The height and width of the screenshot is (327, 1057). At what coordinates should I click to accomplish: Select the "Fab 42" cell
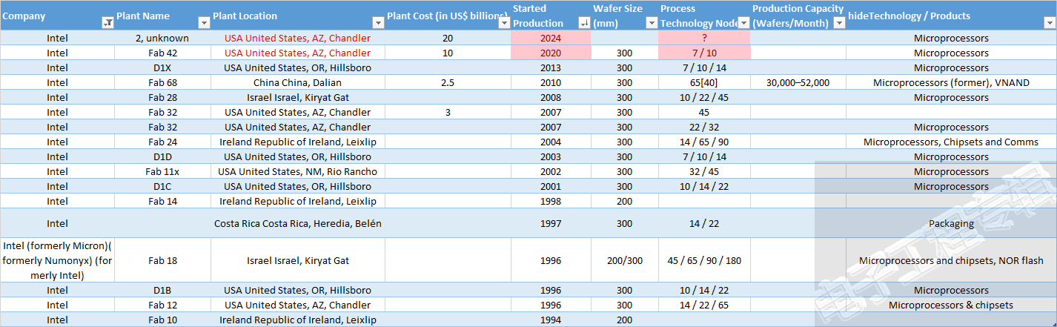coord(162,53)
